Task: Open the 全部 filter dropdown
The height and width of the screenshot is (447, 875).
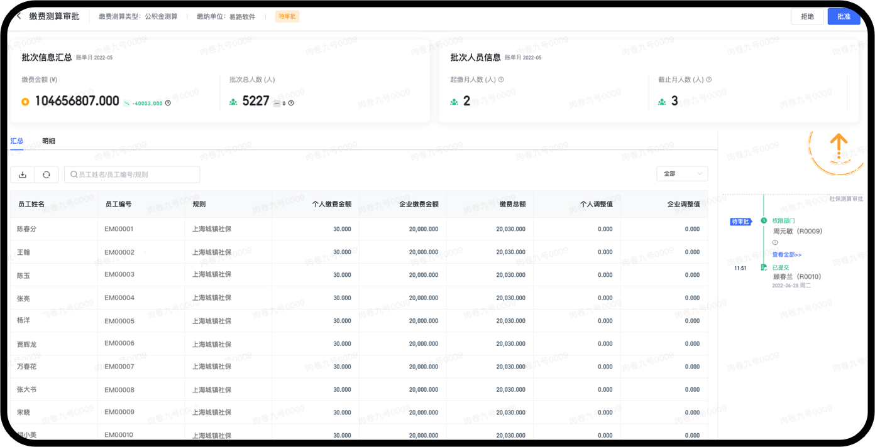Action: click(682, 174)
